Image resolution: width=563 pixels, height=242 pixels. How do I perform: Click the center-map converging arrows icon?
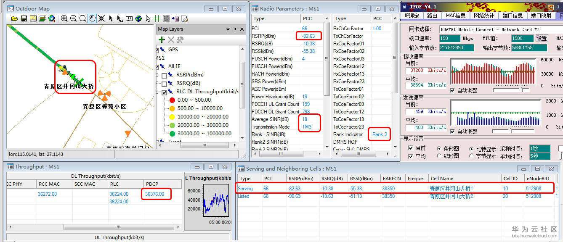click(101, 18)
